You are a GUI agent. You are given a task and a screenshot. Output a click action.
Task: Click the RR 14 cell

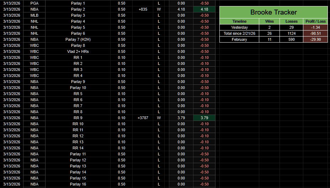pyautogui.click(x=78, y=148)
